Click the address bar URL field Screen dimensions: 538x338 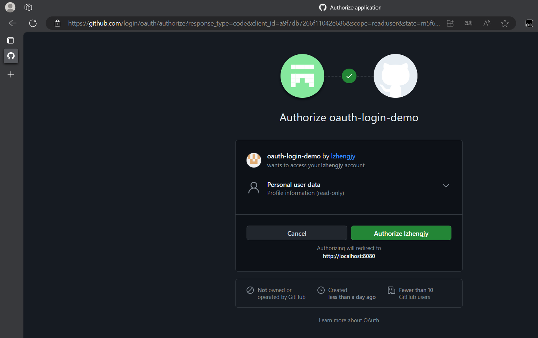tap(253, 23)
